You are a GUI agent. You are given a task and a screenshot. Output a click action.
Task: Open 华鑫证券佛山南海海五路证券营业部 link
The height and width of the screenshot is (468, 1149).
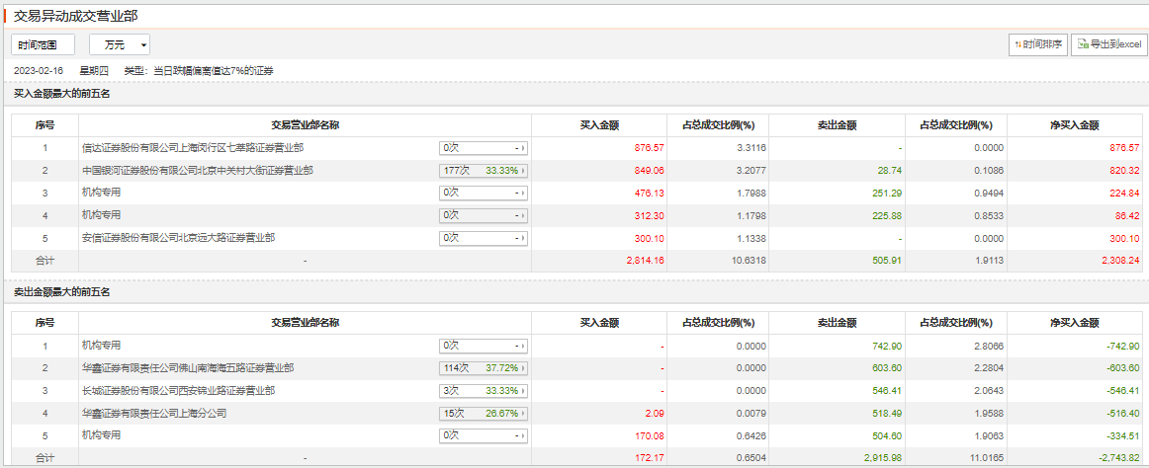[188, 368]
